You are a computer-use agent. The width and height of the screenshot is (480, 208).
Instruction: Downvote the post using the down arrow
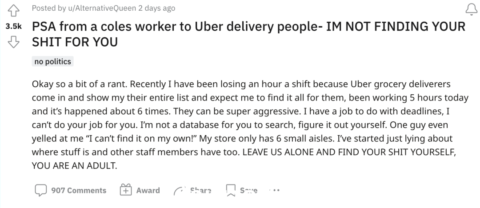(13, 42)
